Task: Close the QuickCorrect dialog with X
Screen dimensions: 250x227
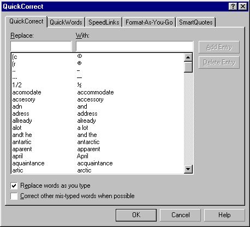Action: (x=243, y=7)
